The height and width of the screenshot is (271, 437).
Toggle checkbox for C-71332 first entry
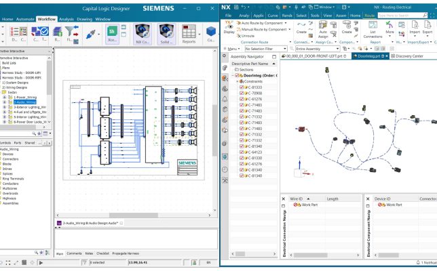tap(242, 117)
